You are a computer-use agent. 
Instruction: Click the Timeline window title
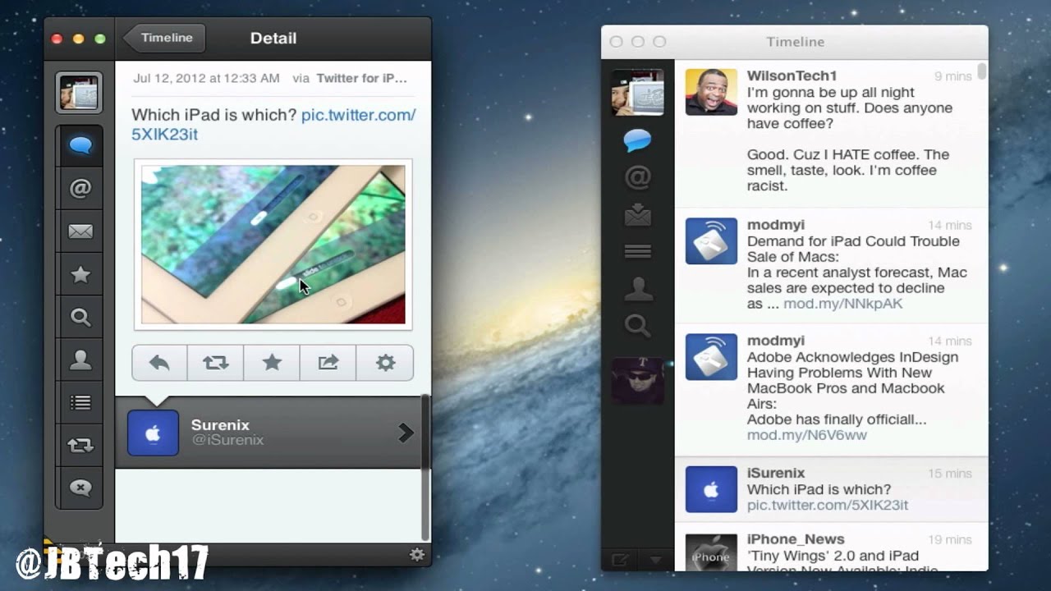coord(795,42)
